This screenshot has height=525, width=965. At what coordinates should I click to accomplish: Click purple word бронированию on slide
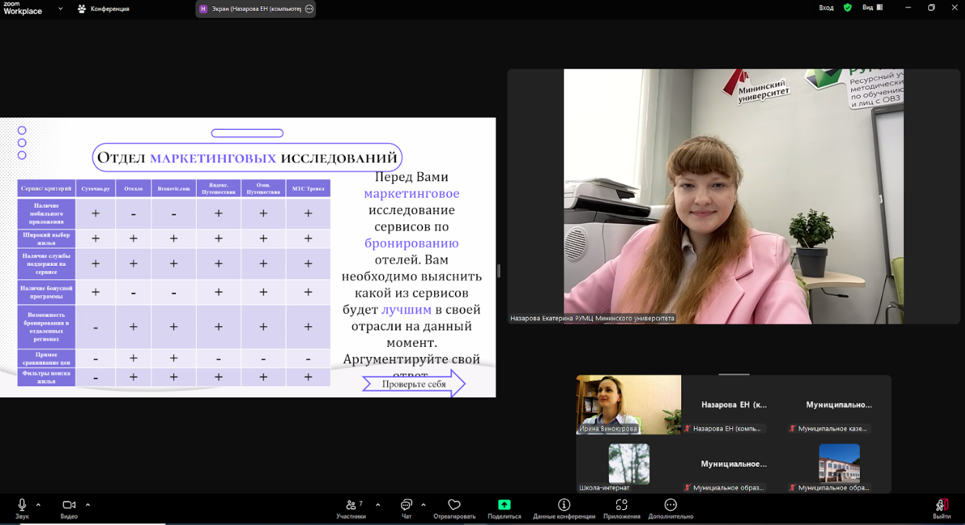point(411,243)
